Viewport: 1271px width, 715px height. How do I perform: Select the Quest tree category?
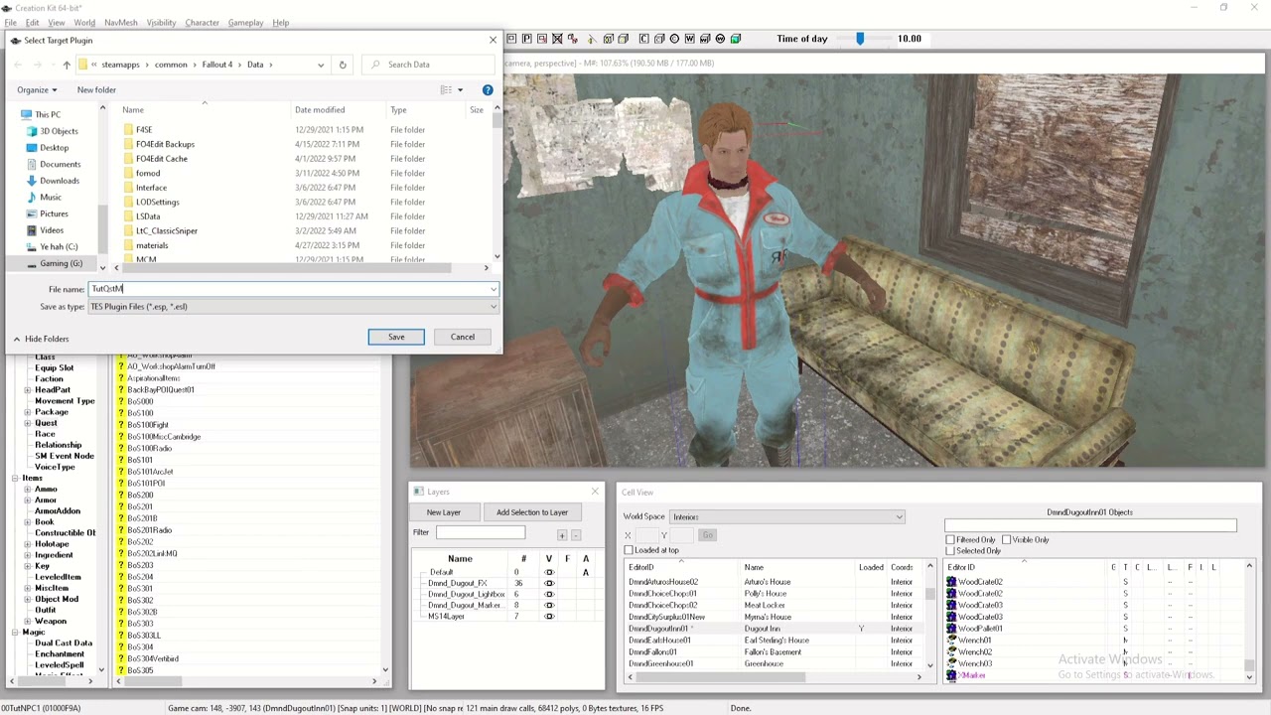(x=46, y=423)
